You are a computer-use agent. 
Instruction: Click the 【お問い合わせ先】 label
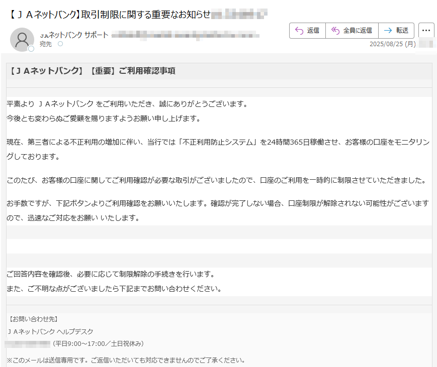(x=34, y=319)
